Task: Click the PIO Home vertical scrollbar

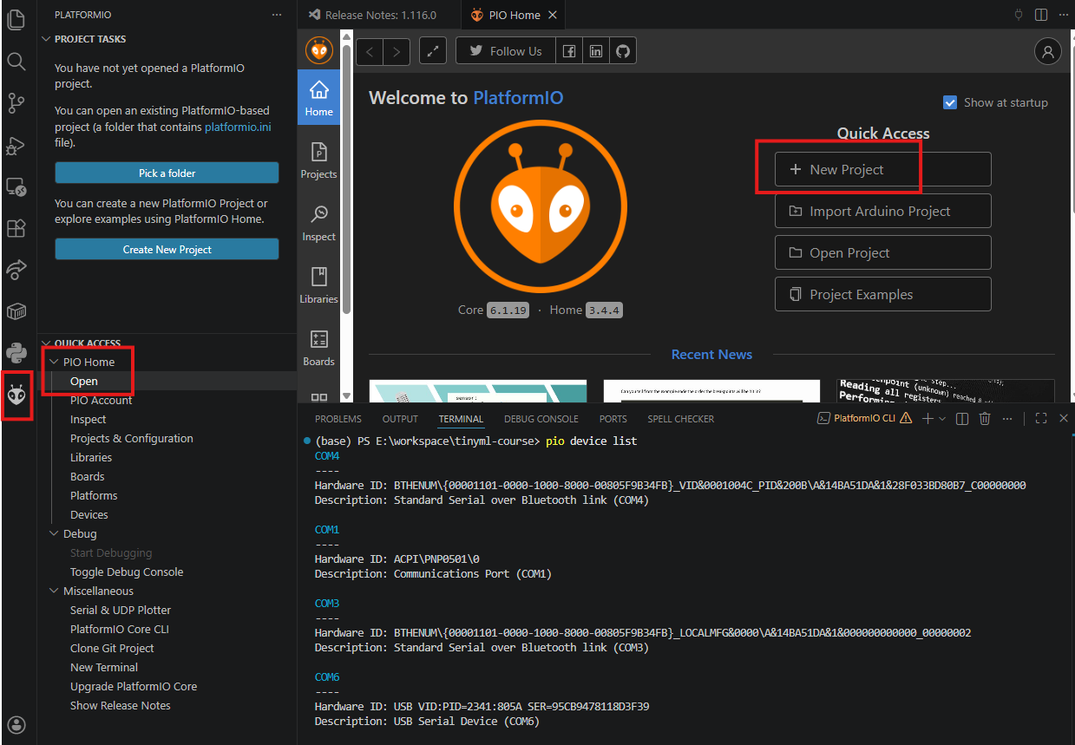Action: 347,178
